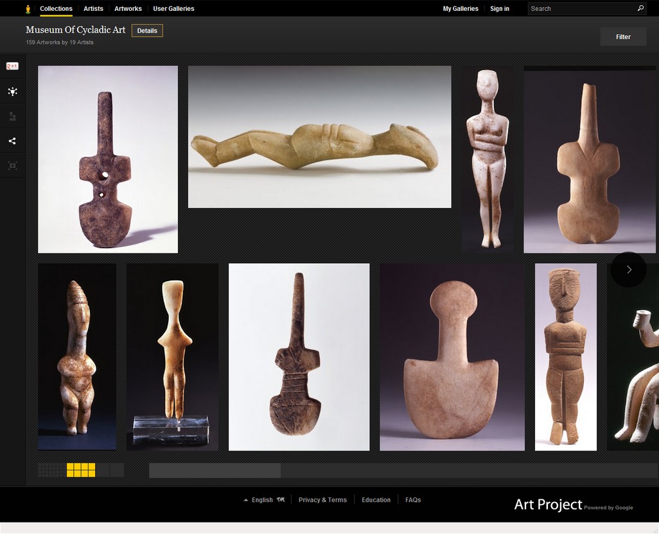Open the tan violin-shaped figurine on purple

point(589,160)
